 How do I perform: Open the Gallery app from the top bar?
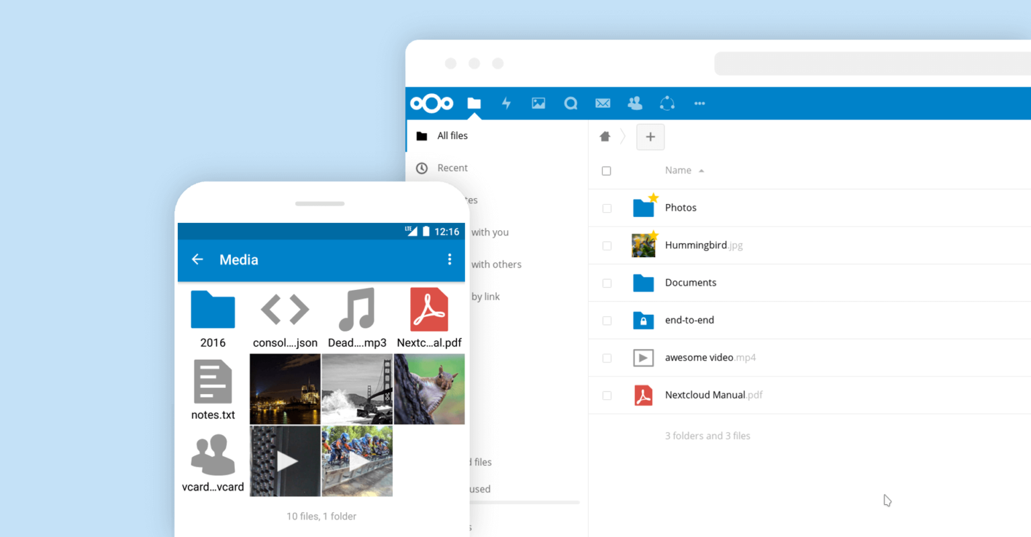click(x=538, y=103)
